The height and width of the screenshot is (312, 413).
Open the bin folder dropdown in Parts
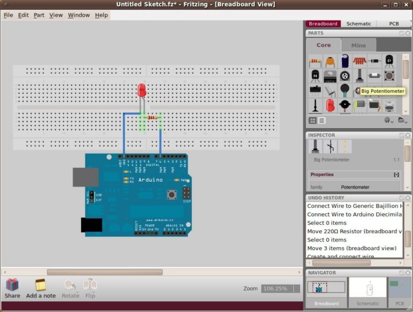pyautogui.click(x=402, y=120)
